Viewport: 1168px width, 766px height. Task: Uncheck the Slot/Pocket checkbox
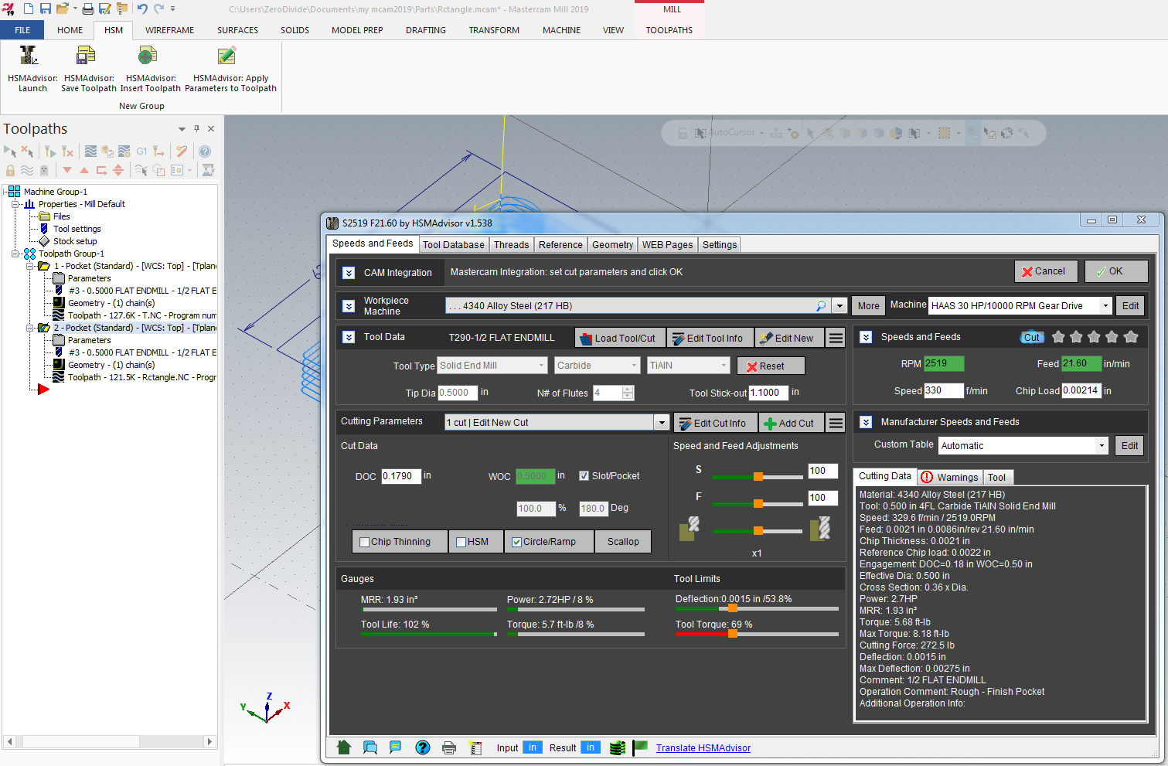tap(584, 476)
